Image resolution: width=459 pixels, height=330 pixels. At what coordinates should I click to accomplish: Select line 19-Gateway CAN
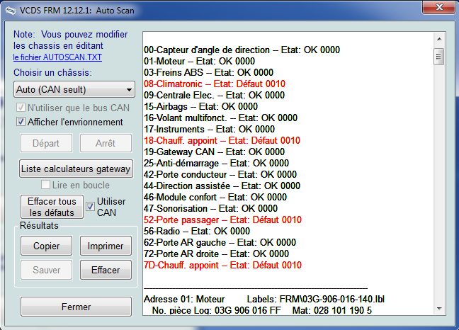pyautogui.click(x=215, y=152)
